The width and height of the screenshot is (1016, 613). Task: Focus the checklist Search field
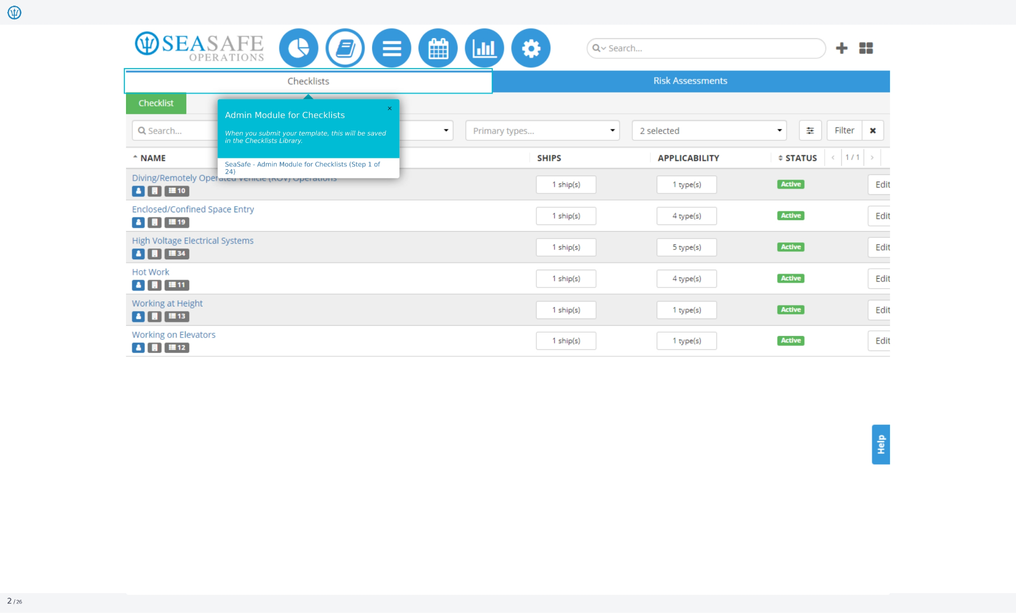coord(175,131)
